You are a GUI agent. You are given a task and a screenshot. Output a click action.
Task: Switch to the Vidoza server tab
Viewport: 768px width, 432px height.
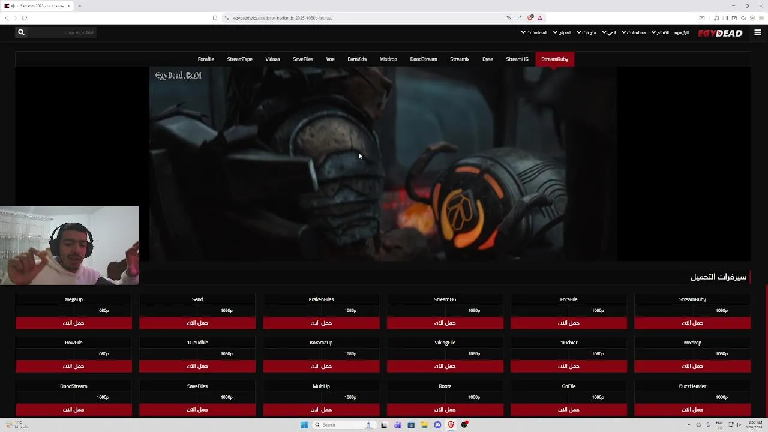[272, 59]
